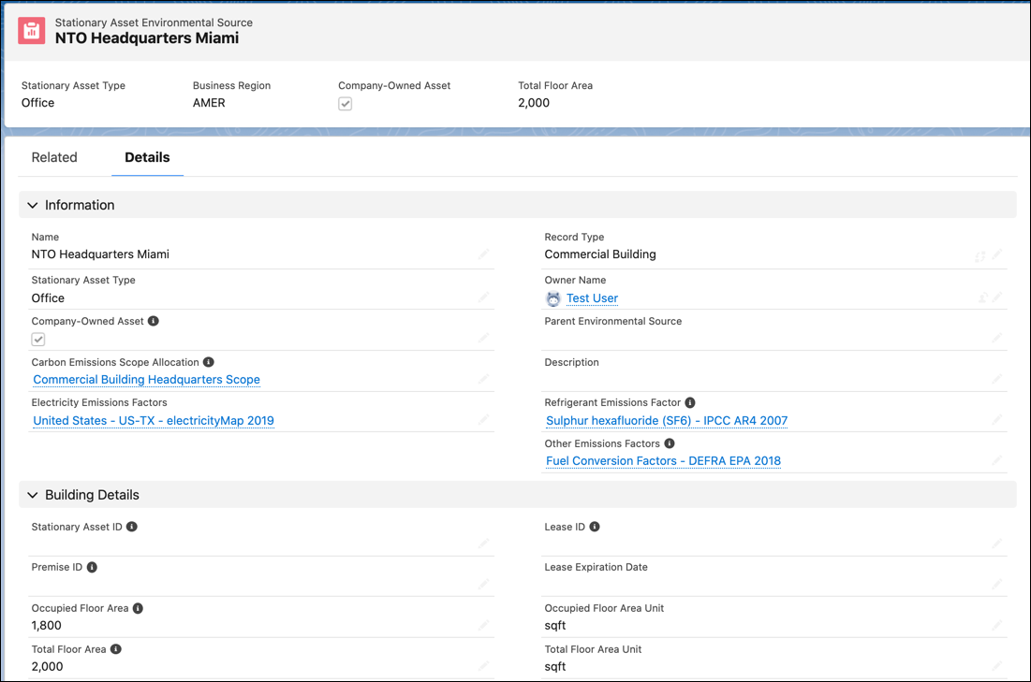The width and height of the screenshot is (1031, 682).
Task: Edit Occupied Floor Area Unit via pencil icon
Action: [x=996, y=625]
